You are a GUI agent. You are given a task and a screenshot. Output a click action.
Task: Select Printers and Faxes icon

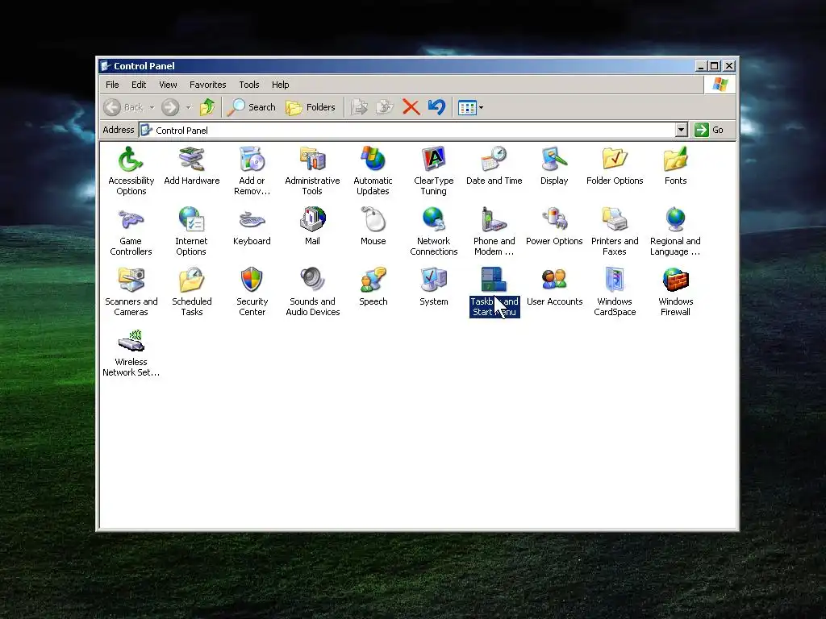pos(615,219)
